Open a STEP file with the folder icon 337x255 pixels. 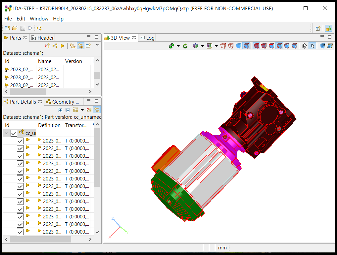pyautogui.click(x=15, y=28)
